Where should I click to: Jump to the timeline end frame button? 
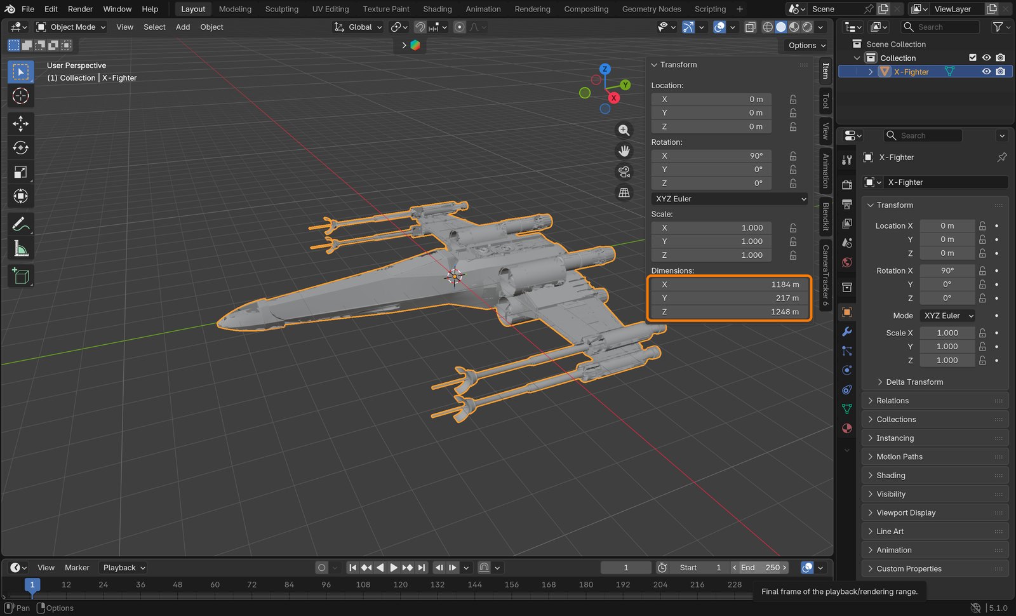coord(422,568)
